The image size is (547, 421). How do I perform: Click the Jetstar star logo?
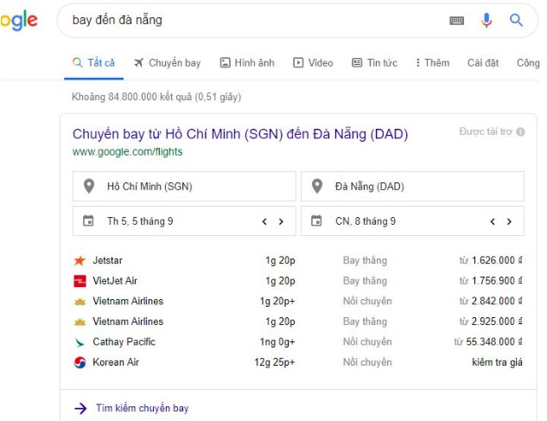coord(80,261)
